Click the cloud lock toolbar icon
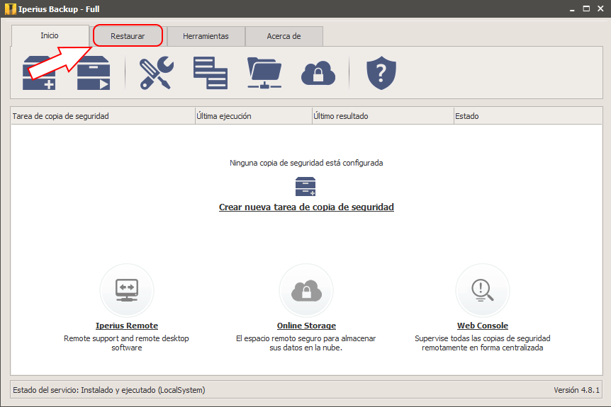Image resolution: width=611 pixels, height=407 pixels. tap(318, 73)
